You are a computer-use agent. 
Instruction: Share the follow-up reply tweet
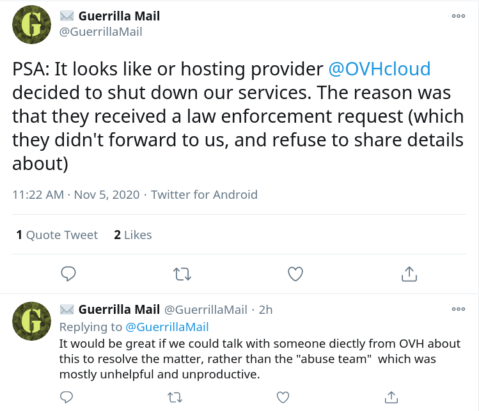(391, 397)
